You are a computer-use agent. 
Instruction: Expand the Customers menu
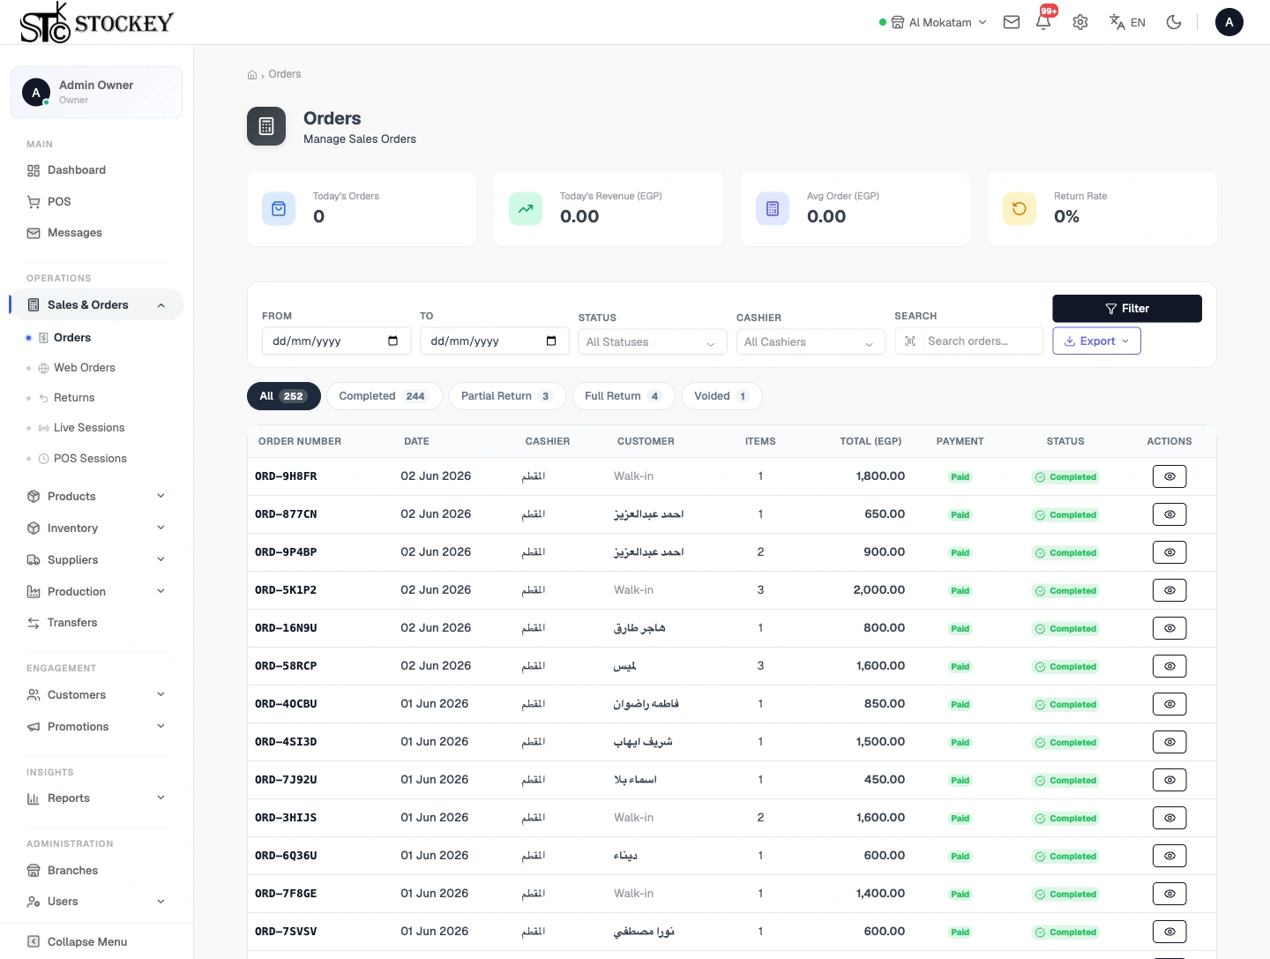(x=97, y=695)
